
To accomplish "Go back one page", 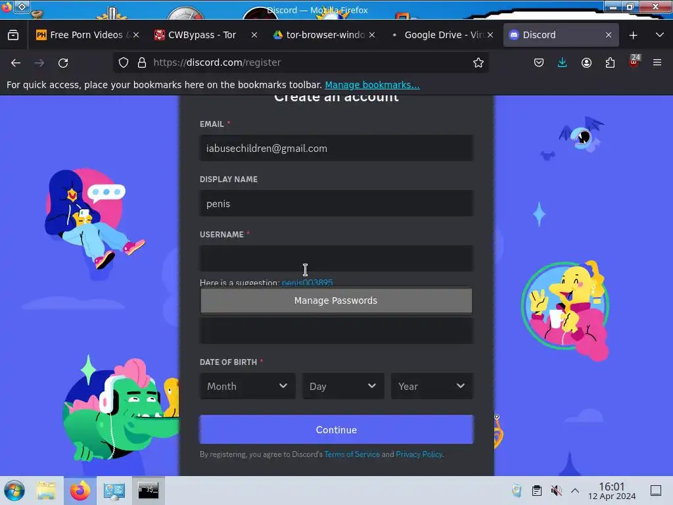I will click(16, 62).
